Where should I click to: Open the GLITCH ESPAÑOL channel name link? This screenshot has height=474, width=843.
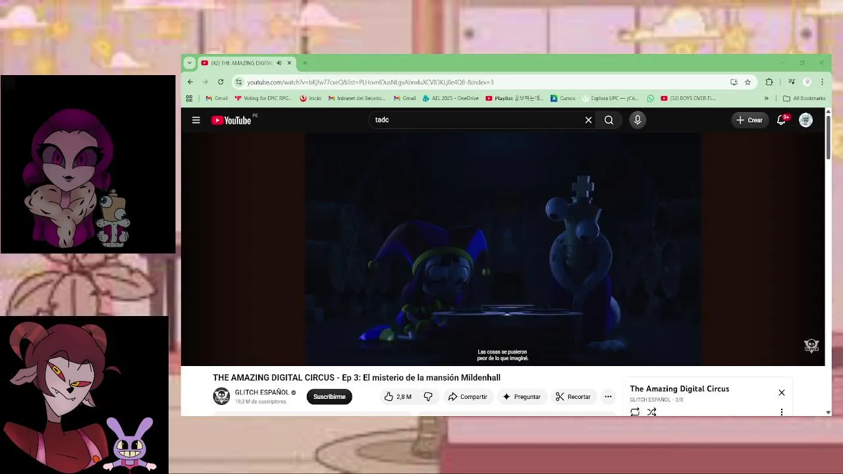pyautogui.click(x=262, y=392)
